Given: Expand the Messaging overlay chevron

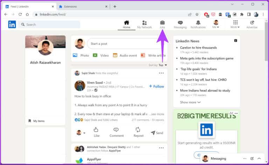Looking at the screenshot, I should click(x=259, y=158).
